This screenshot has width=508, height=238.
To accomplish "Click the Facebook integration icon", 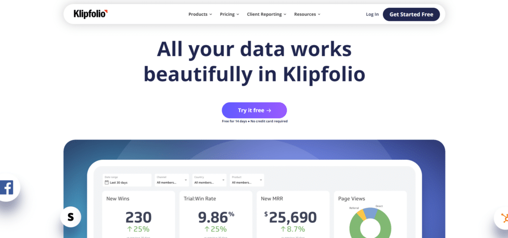I will pos(7,188).
